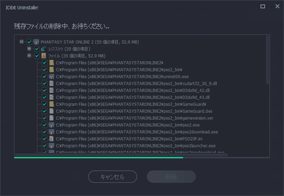Select the pso2_bin¥PSO2JP.ini path text
Screen dimensions: 284x196
pyautogui.click(x=129, y=139)
